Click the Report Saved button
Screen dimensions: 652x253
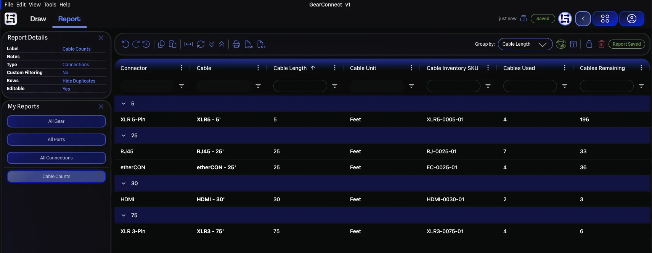626,44
